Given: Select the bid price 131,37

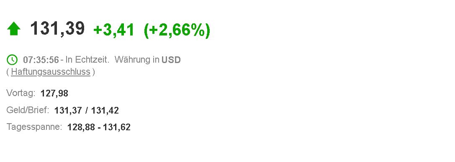Looking at the screenshot, I should click(x=68, y=111).
